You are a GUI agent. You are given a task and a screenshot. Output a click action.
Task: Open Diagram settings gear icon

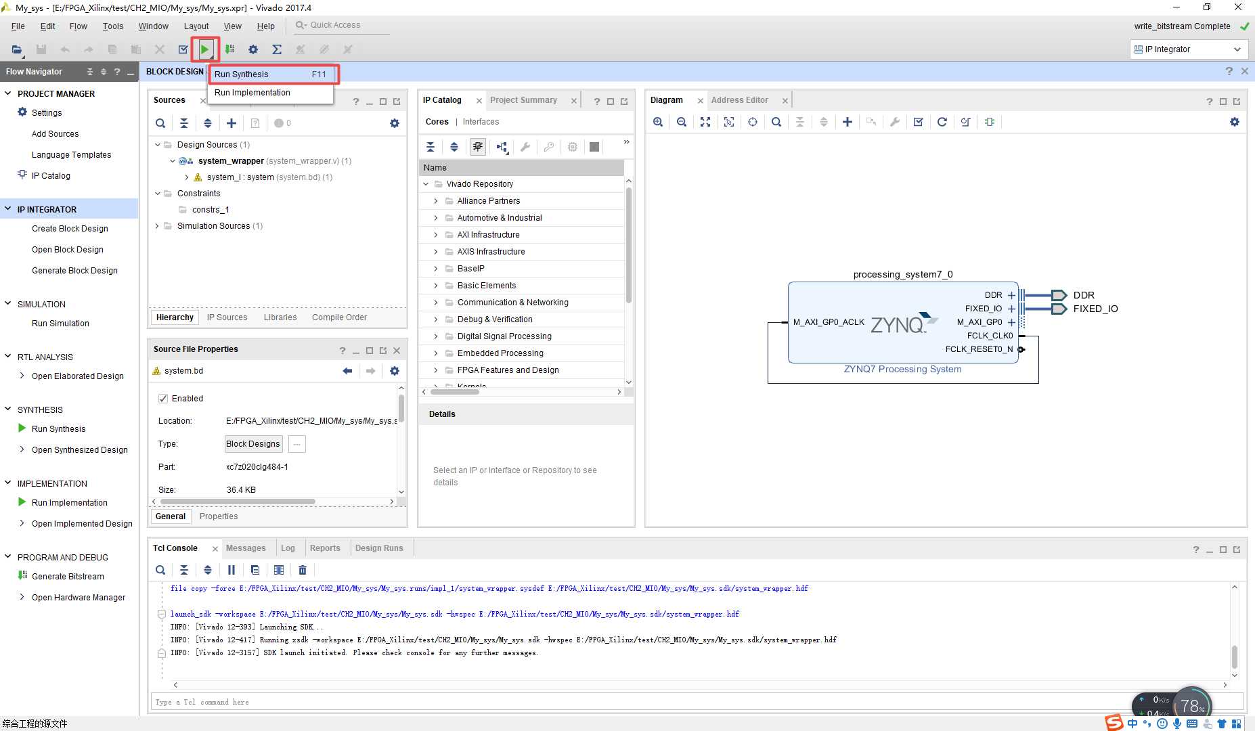[x=1235, y=122]
